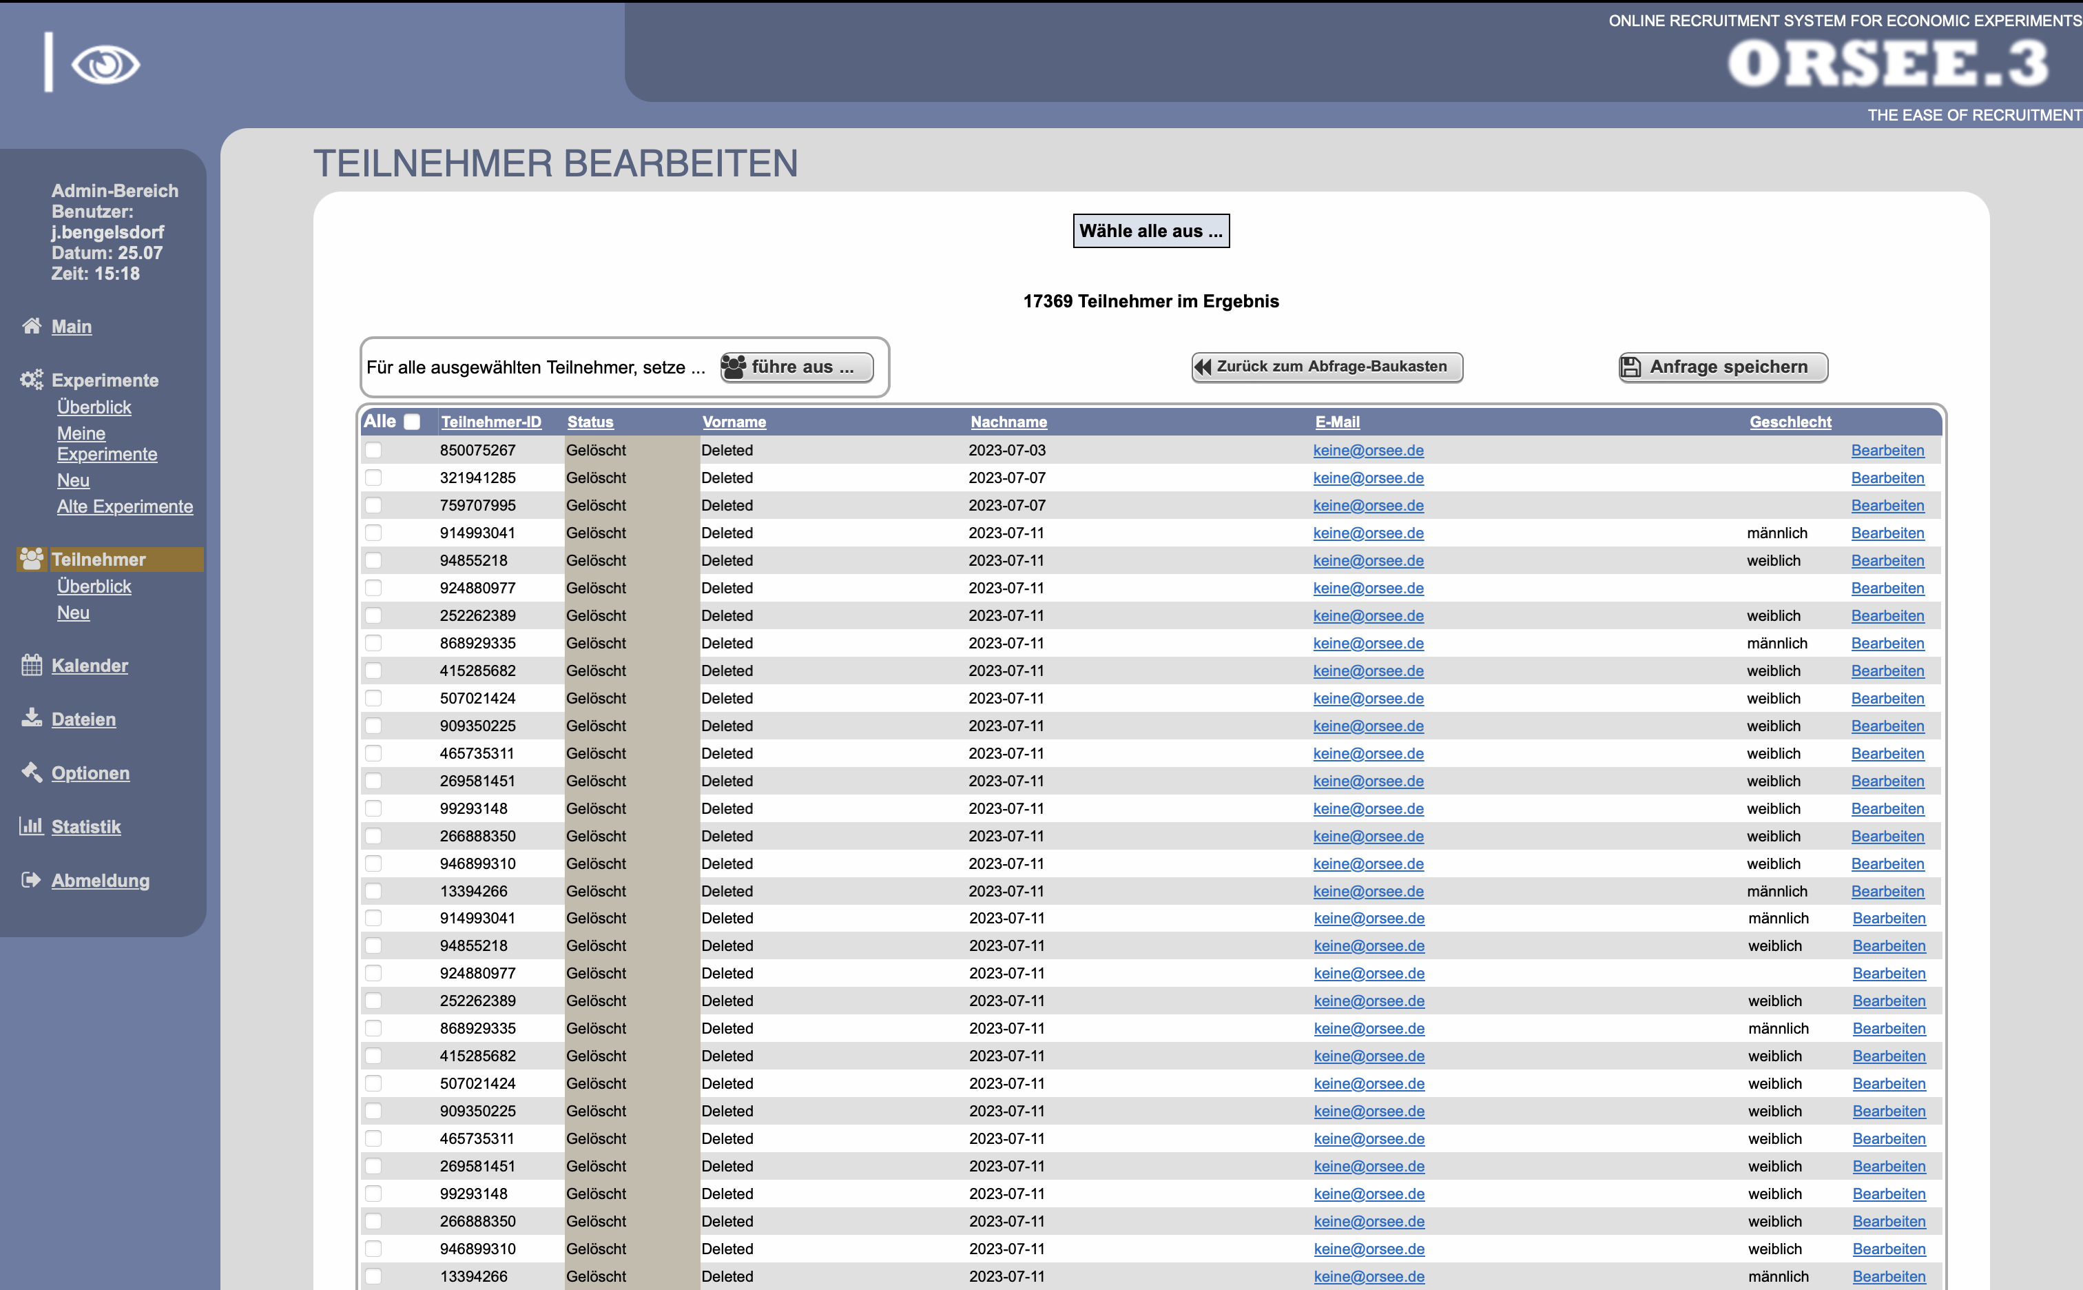Click the logout icon next to Abmeldung
This screenshot has width=2083, height=1290.
32,879
